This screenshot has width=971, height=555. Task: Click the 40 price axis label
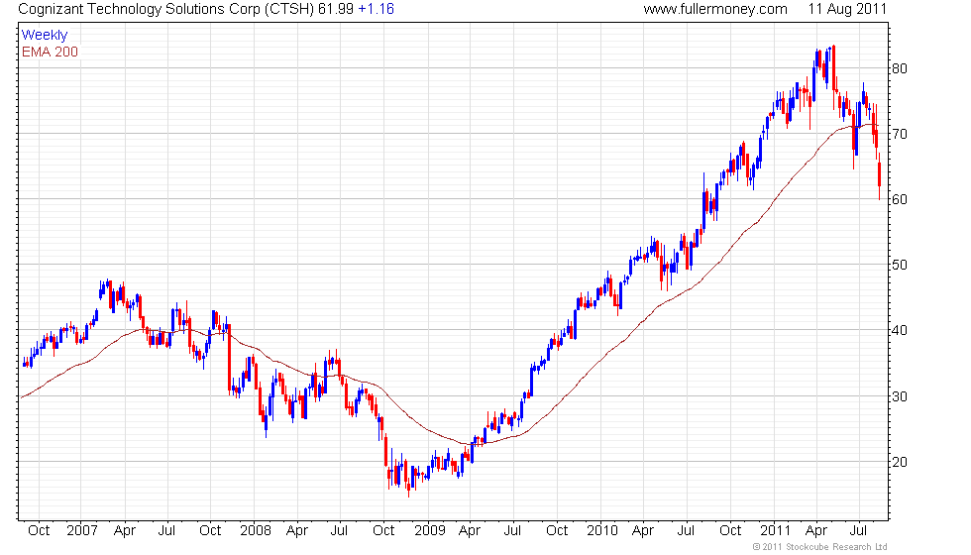pyautogui.click(x=900, y=330)
